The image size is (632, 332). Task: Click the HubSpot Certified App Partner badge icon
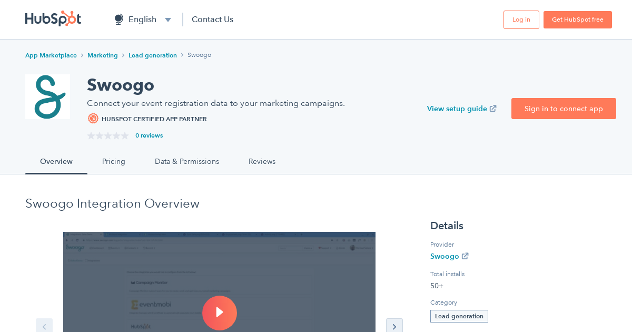(x=93, y=119)
